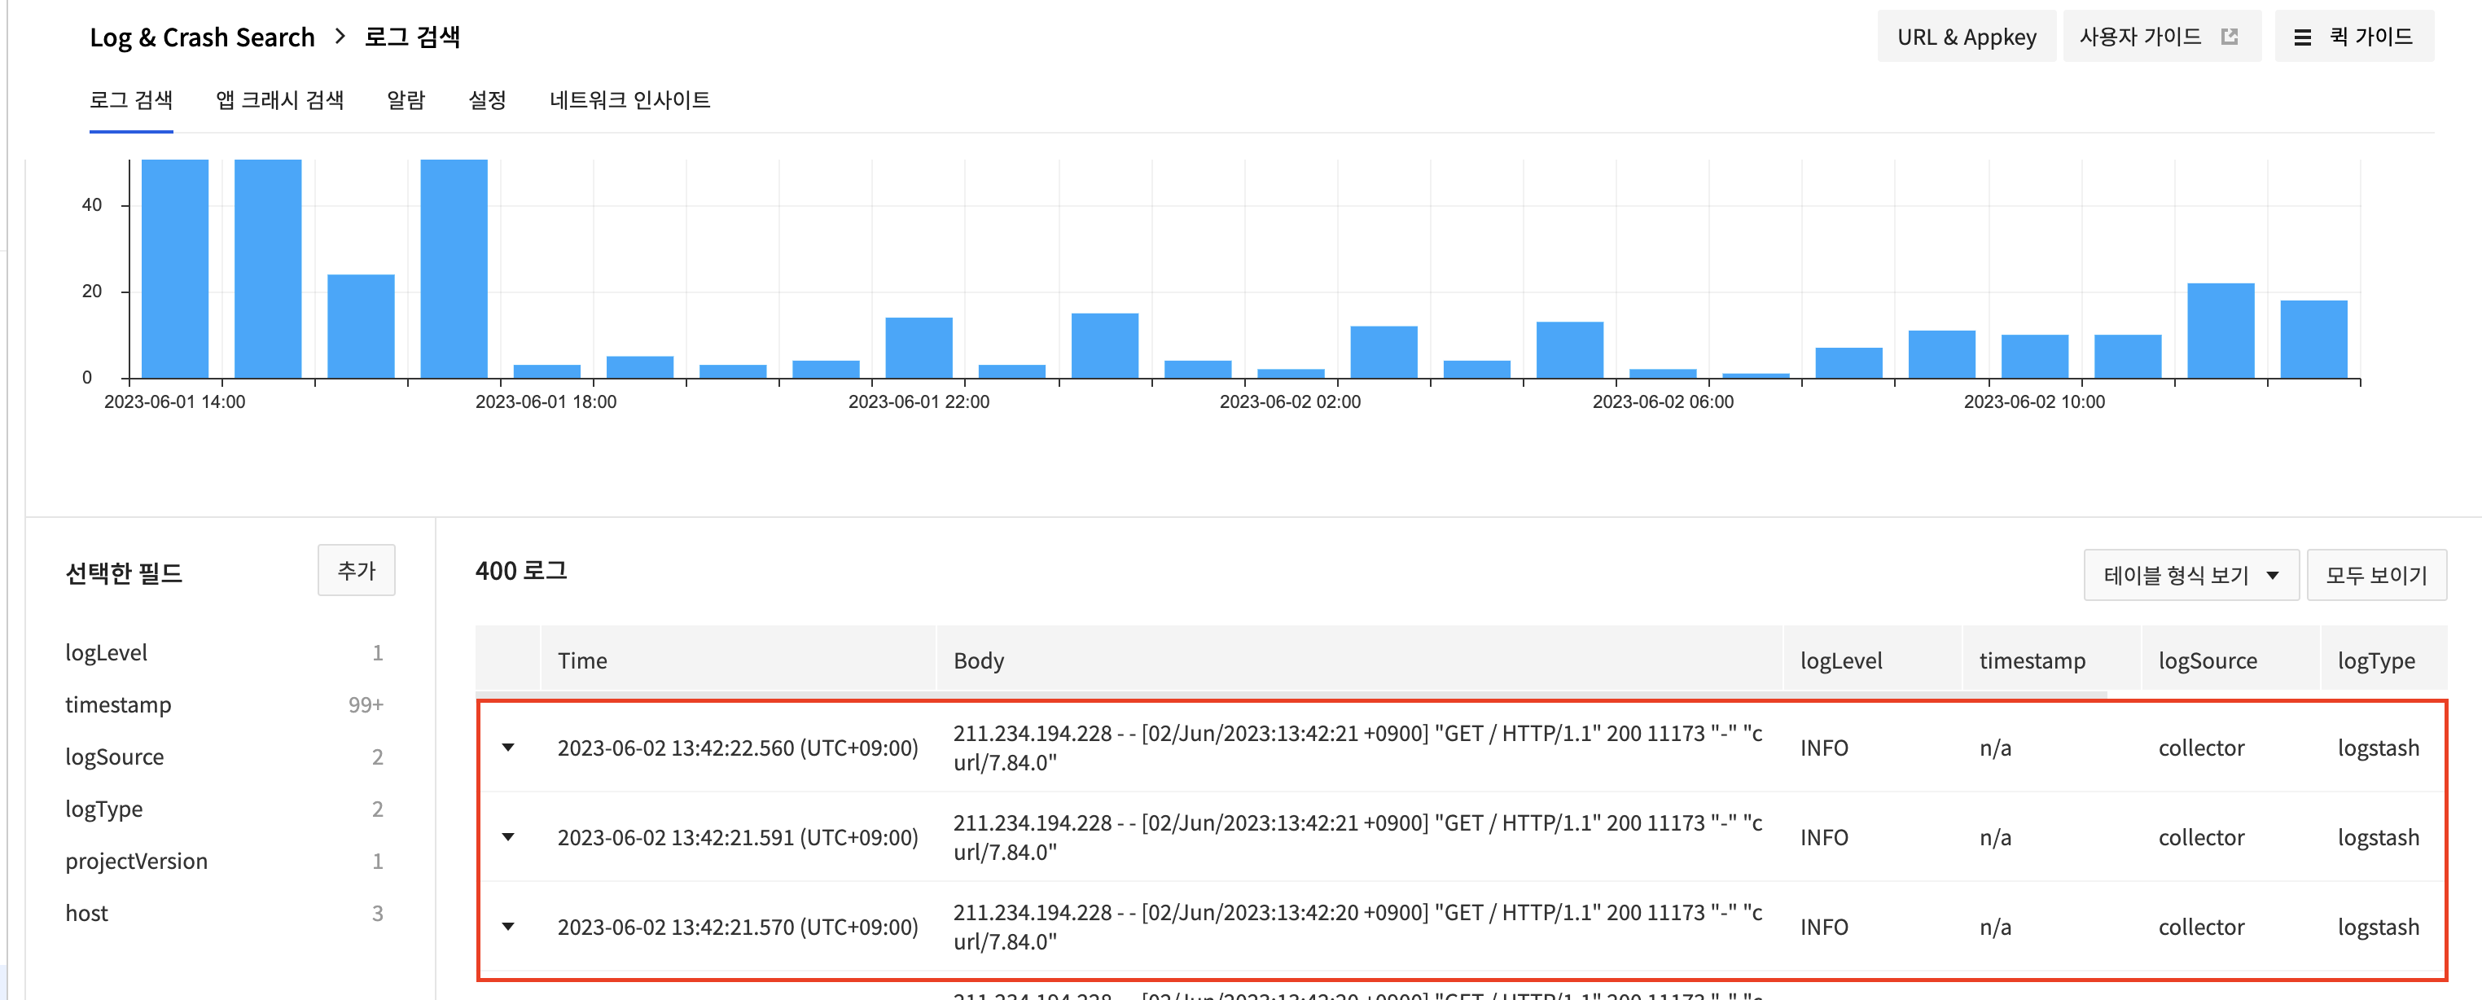Viewport: 2482px width, 1000px height.
Task: Click the external link icon beside 사용자 가이드
Action: tap(2229, 37)
